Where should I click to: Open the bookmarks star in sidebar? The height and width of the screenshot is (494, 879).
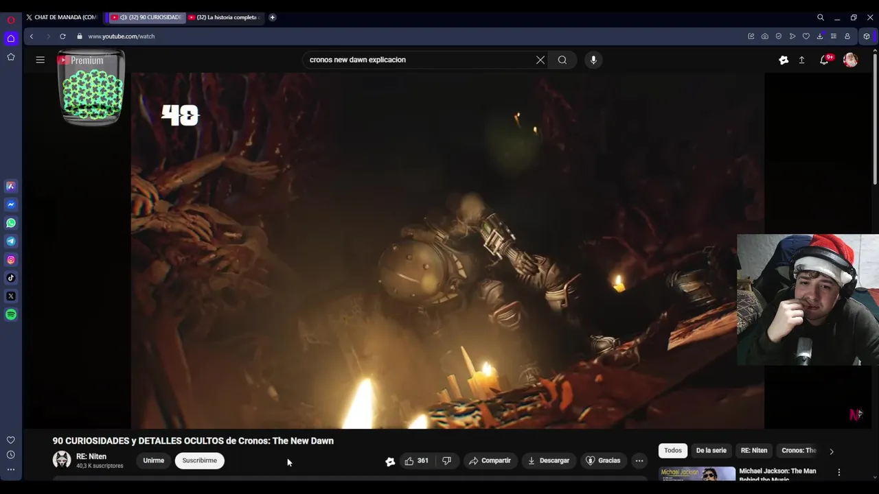pyautogui.click(x=11, y=57)
